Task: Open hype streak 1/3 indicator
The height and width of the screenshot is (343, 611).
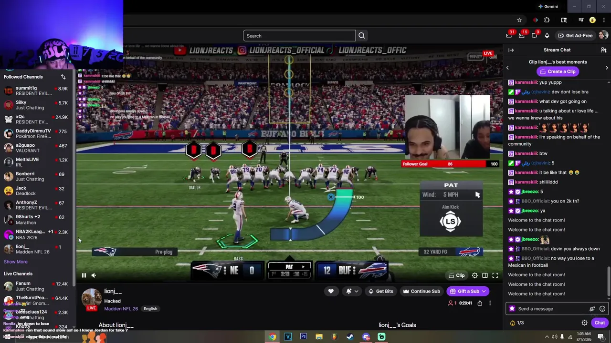Action: click(517, 323)
